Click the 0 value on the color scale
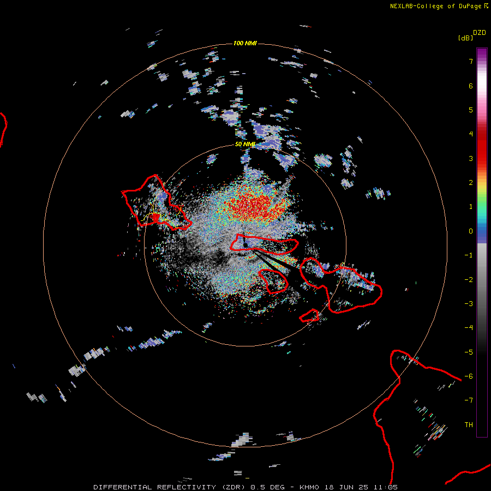 tap(471, 231)
